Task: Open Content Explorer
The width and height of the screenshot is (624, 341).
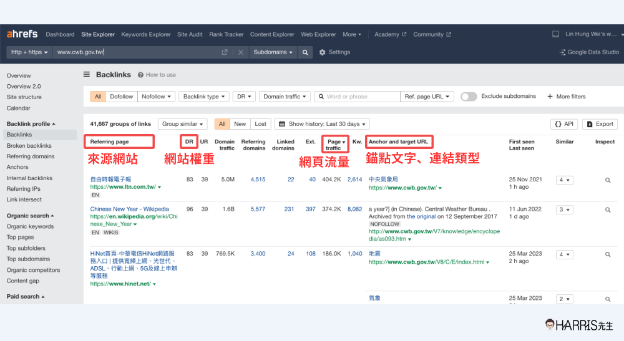Action: pyautogui.click(x=272, y=34)
